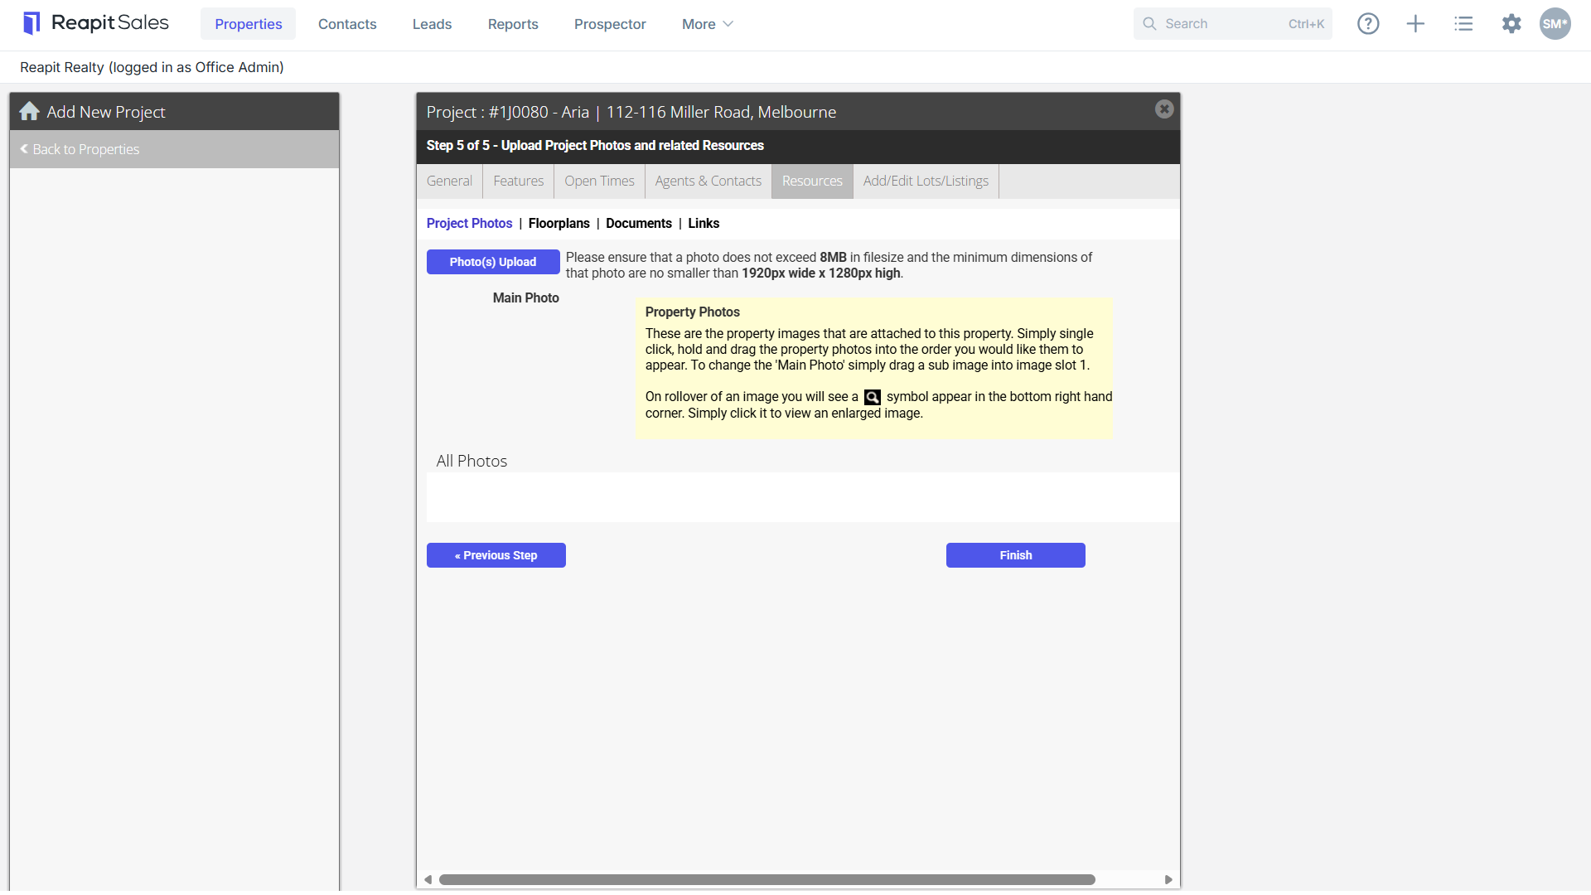Image resolution: width=1591 pixels, height=895 pixels.
Task: Go back via Previous Step button
Action: [496, 555]
